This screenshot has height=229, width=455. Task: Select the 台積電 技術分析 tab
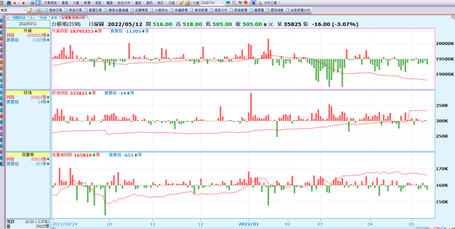[73, 18]
